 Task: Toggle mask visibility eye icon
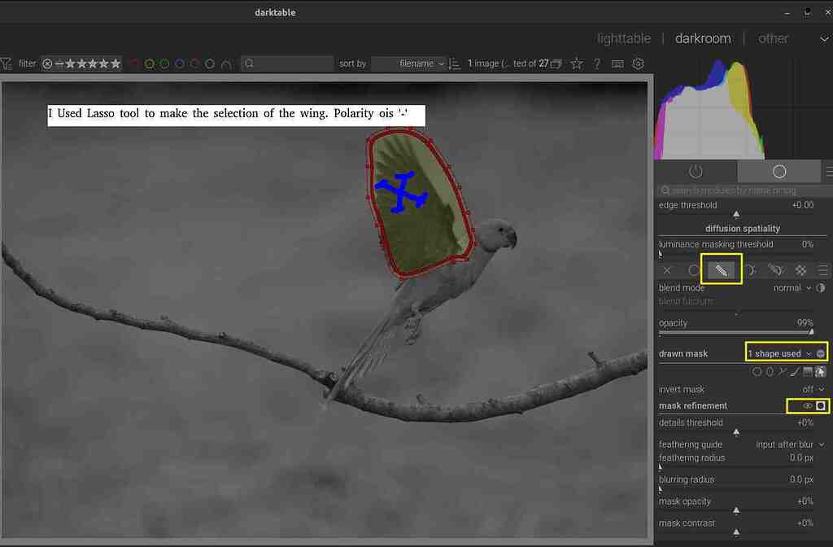[x=808, y=405]
